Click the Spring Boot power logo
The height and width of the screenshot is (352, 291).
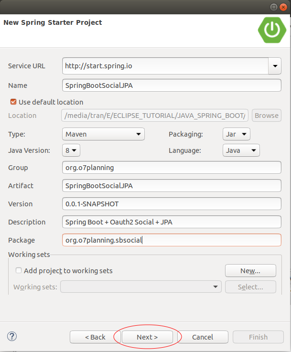[272, 30]
